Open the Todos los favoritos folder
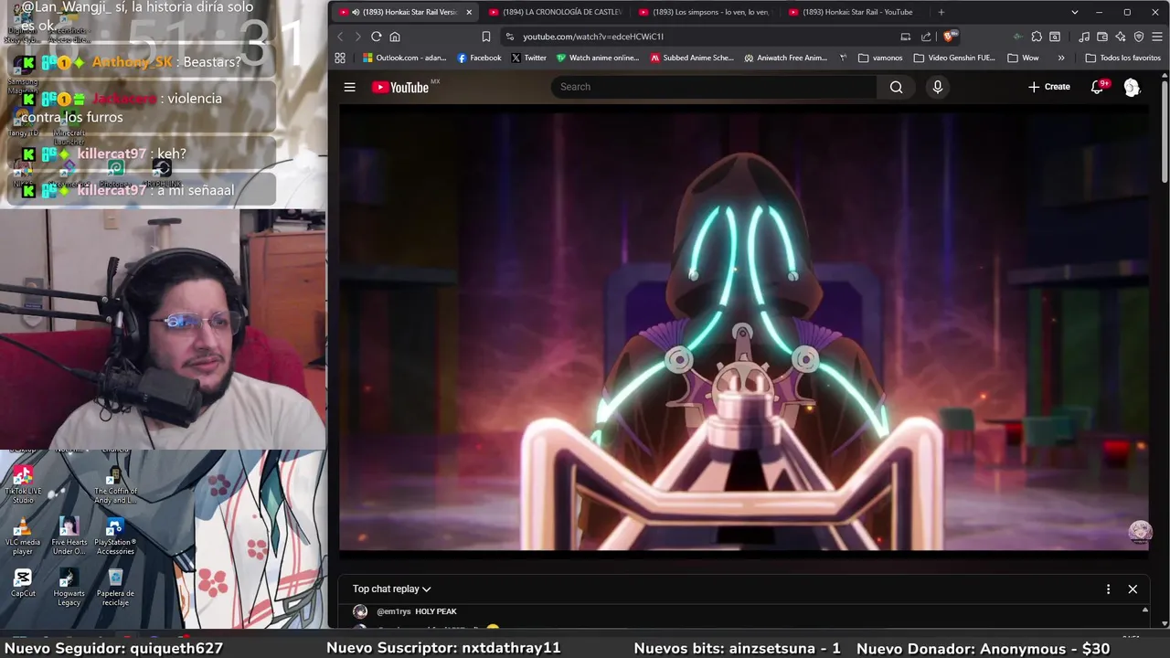The height and width of the screenshot is (658, 1170). coord(1122,58)
